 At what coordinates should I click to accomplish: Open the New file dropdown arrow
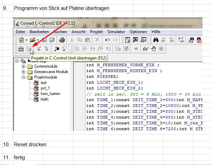27,40
